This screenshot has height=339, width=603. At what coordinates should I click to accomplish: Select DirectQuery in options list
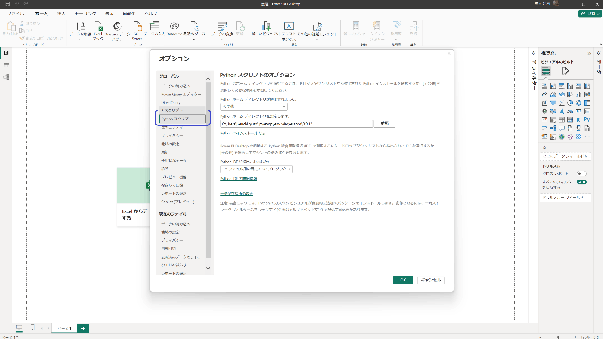point(171,103)
